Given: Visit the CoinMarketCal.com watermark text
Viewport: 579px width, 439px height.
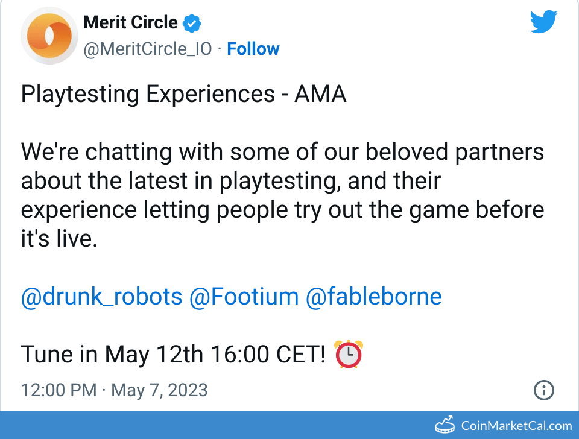Looking at the screenshot, I should [x=516, y=425].
